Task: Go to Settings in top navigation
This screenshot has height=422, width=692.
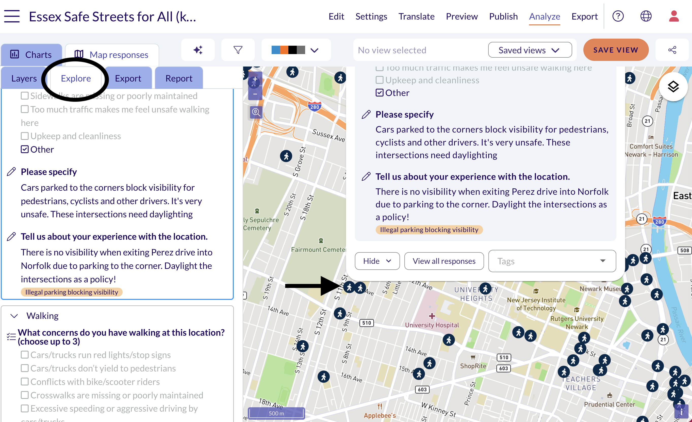Action: coord(371,16)
